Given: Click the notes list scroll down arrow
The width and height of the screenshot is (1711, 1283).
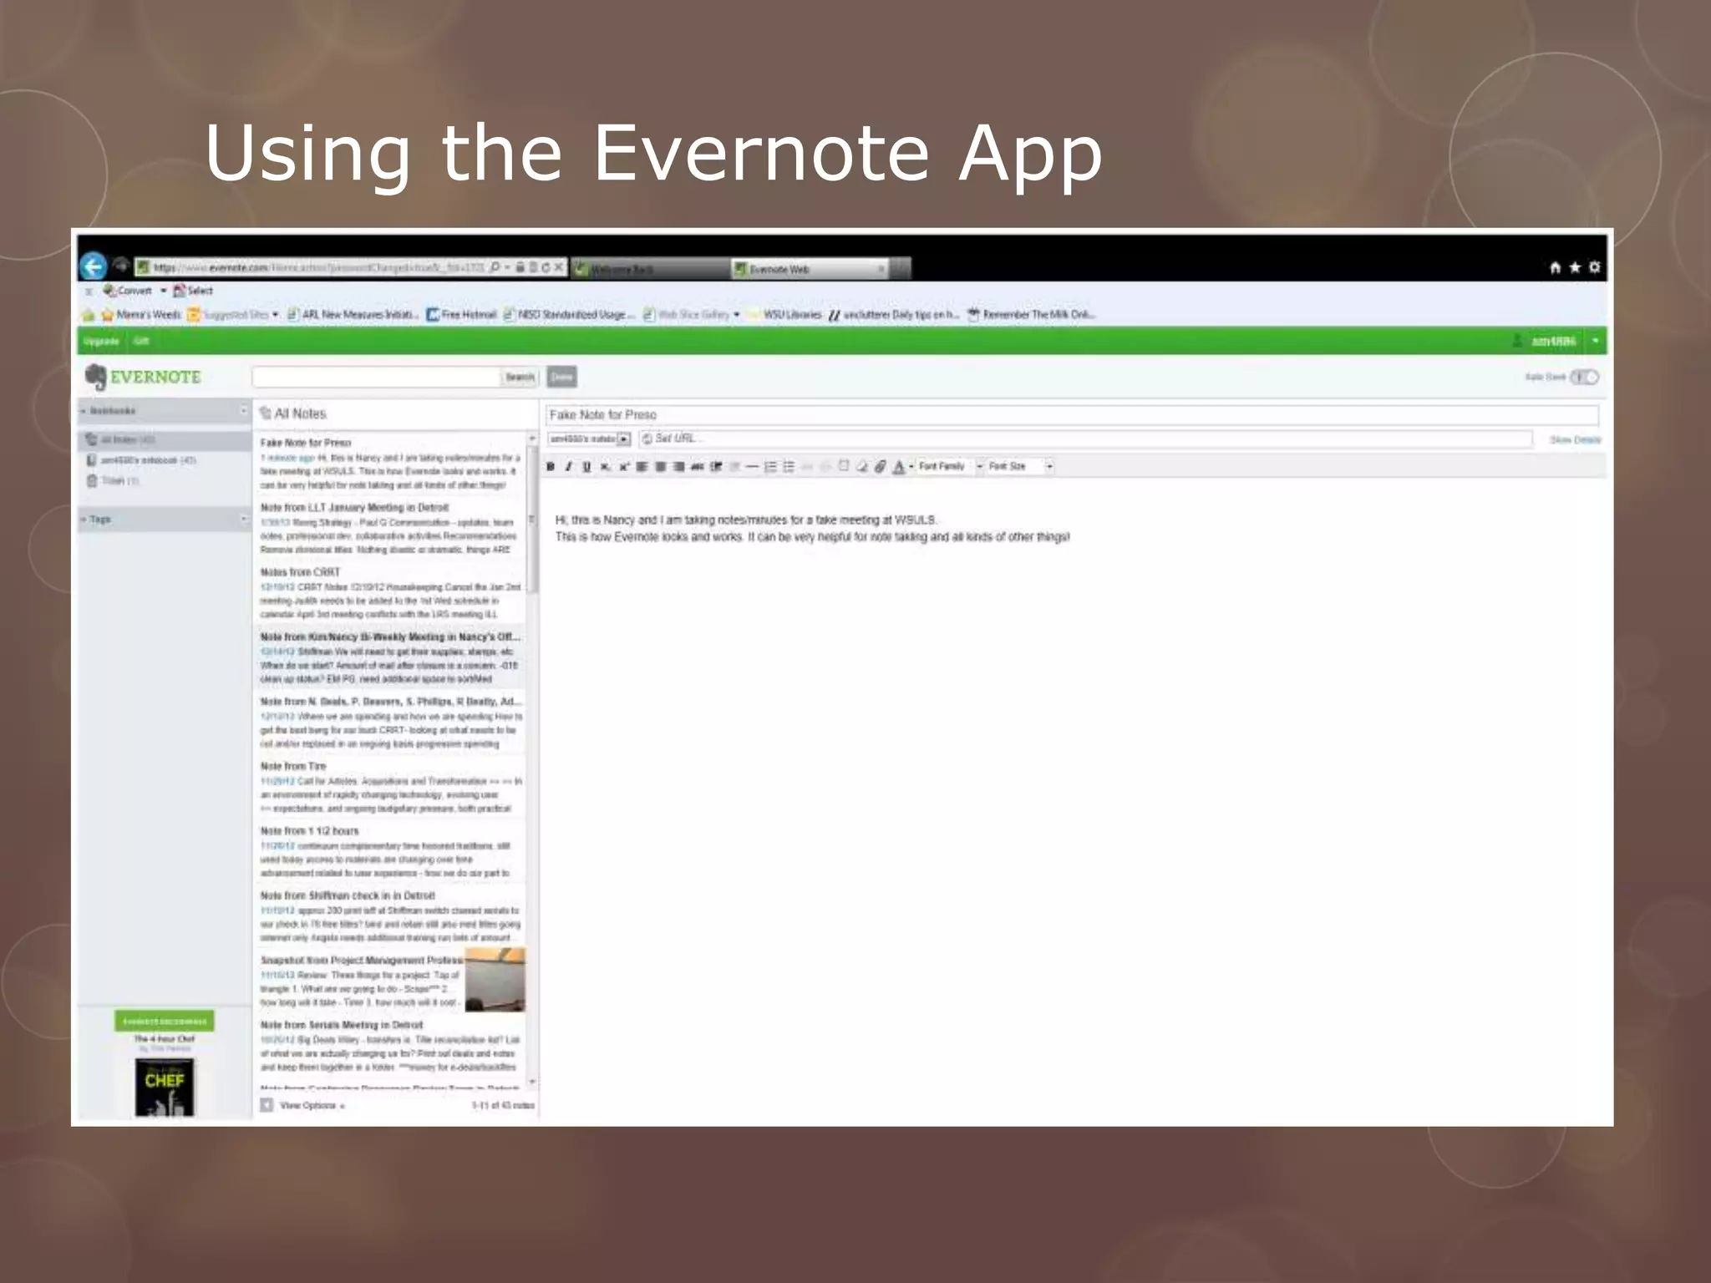Looking at the screenshot, I should (x=532, y=1083).
